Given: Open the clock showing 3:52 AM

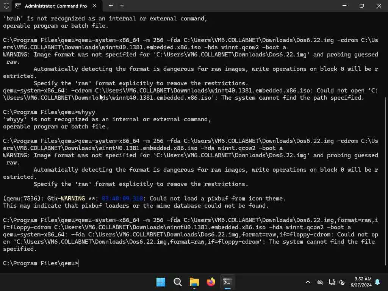Looking at the screenshot, I should point(361,282).
